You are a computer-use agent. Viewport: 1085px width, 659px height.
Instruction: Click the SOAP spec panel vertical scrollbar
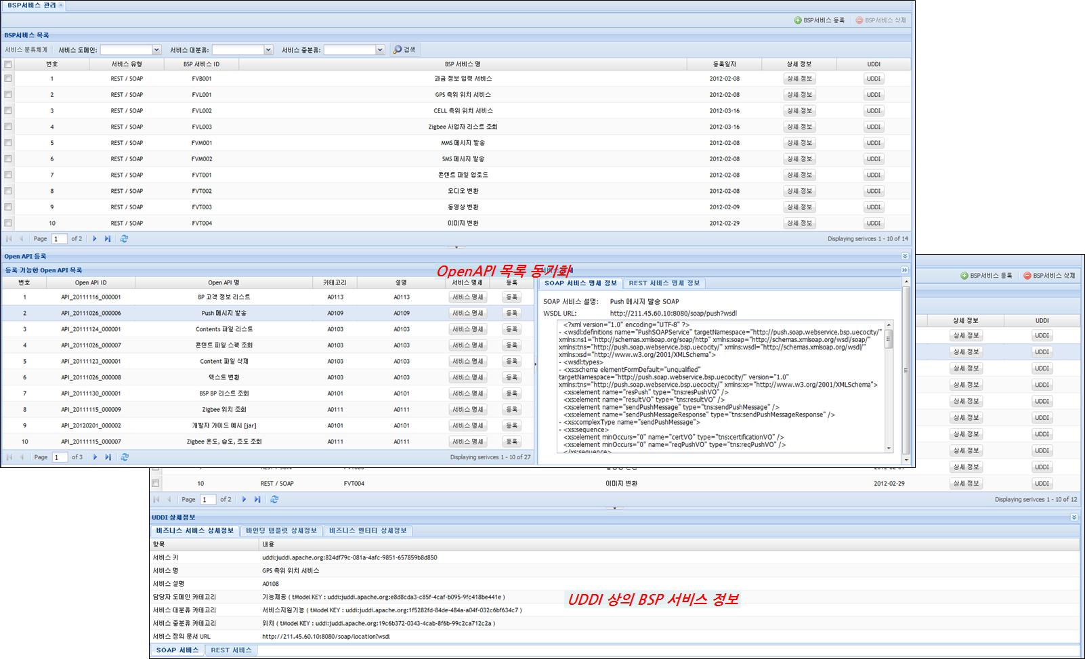[x=906, y=370]
